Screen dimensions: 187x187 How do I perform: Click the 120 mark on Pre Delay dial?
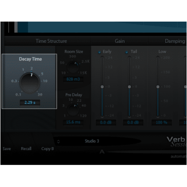[83, 116]
